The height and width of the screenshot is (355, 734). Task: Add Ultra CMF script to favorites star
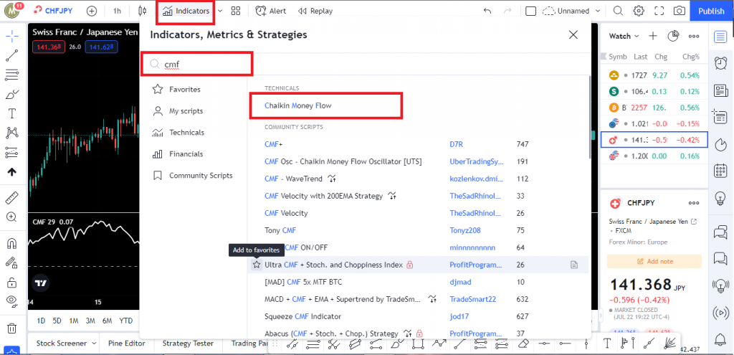pos(256,265)
